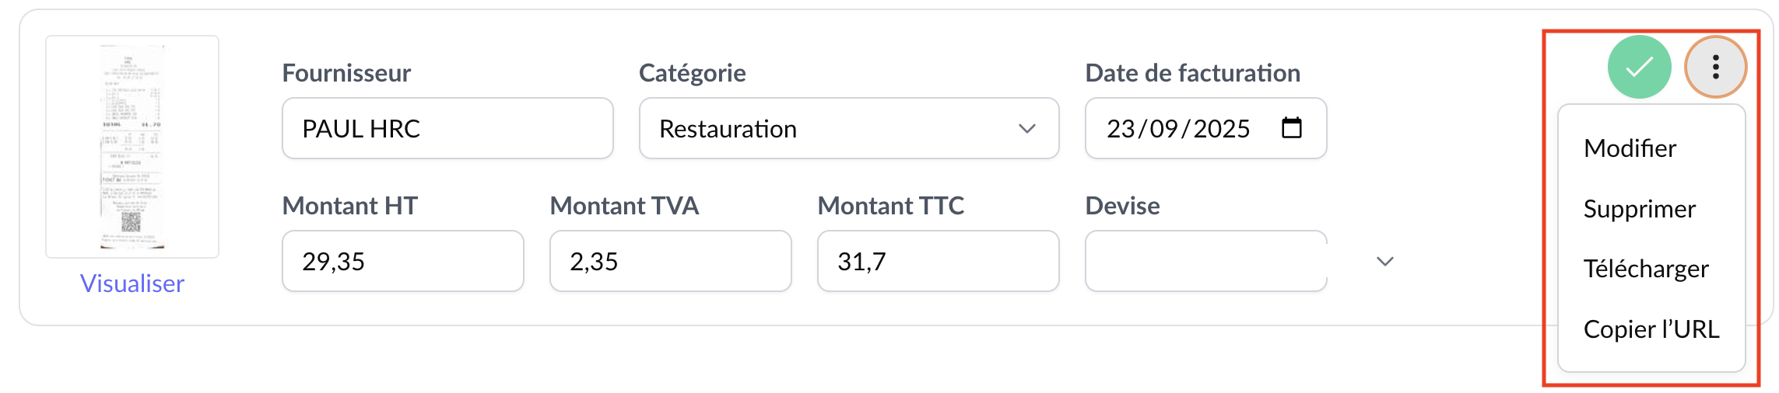Screen dimensions: 1779x393
Task: Click the Montant HT field showing 29,35
Action: click(x=402, y=262)
